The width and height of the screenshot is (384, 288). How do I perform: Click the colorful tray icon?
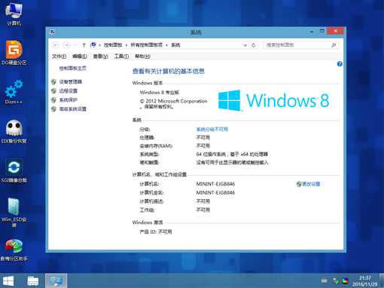[345, 280]
